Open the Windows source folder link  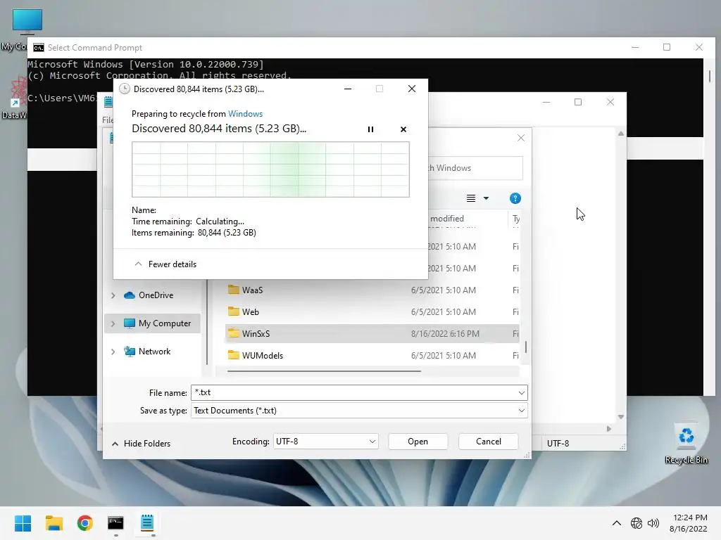pos(245,114)
